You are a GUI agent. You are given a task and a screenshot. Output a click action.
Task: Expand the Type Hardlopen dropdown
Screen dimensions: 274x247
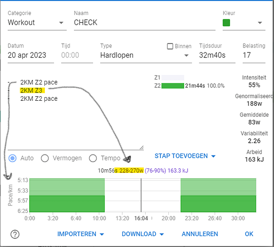[x=146, y=55]
